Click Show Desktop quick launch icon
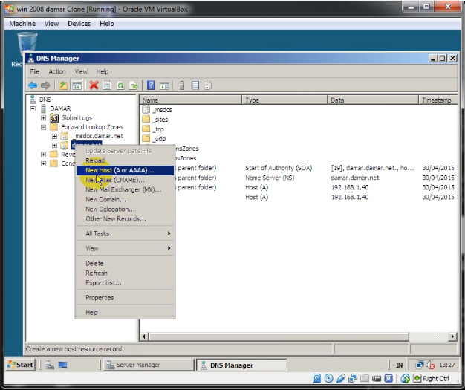The width and height of the screenshot is (465, 390). point(62,365)
